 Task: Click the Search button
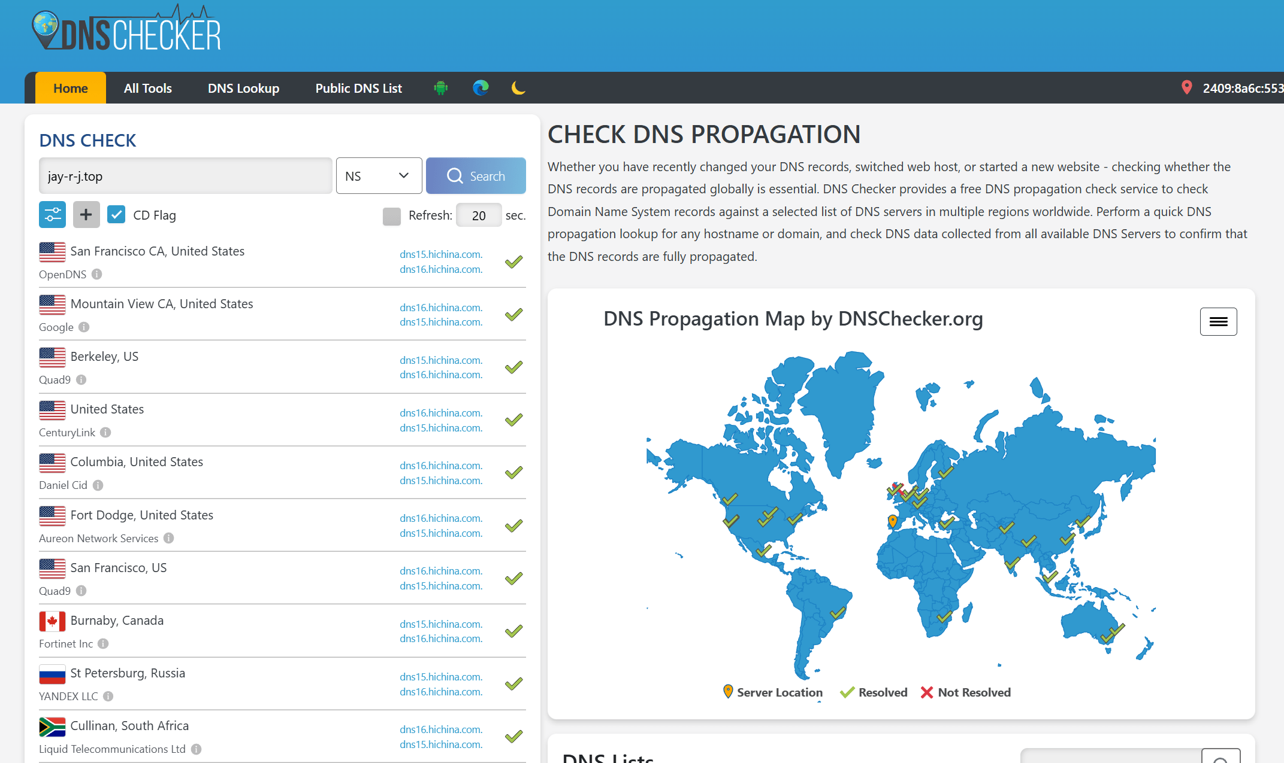tap(476, 176)
